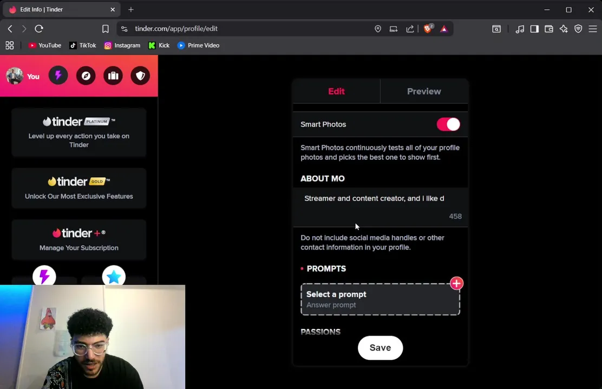Image resolution: width=602 pixels, height=389 pixels.
Task: Click the purple Boost bolt below subscriptions
Action: click(x=44, y=276)
